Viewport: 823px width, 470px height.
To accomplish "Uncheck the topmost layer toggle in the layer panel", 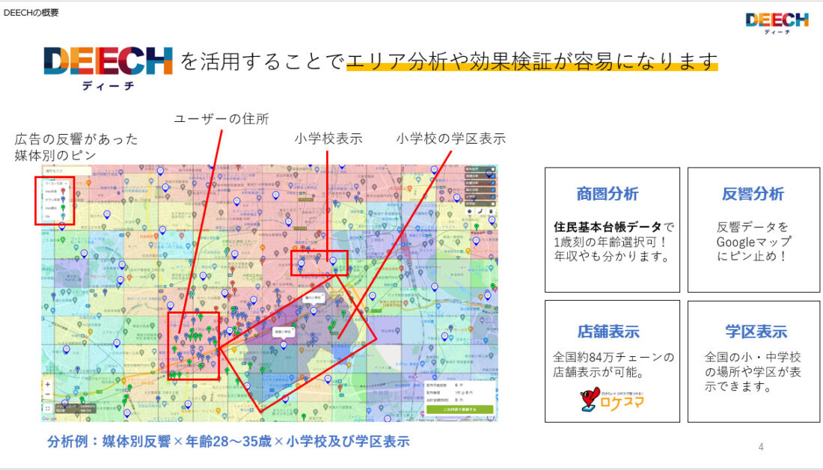I will (x=493, y=169).
